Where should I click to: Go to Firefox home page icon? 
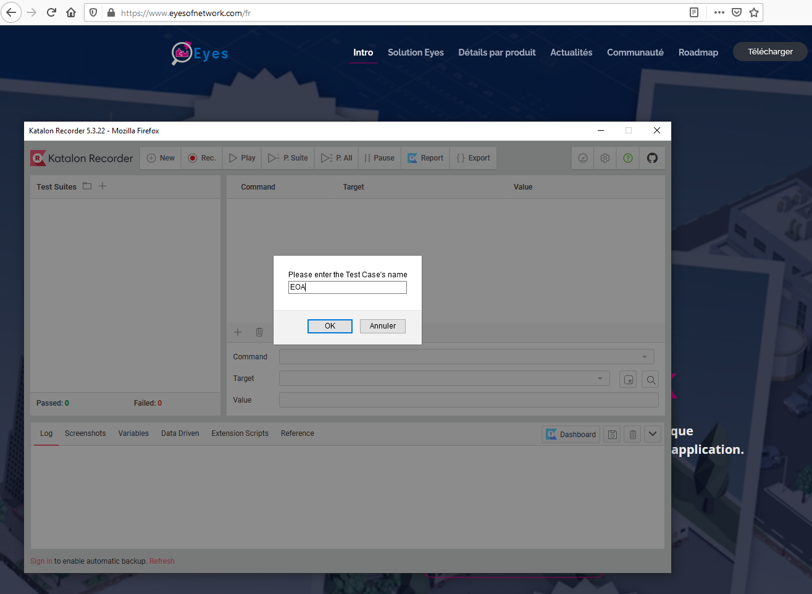71,12
